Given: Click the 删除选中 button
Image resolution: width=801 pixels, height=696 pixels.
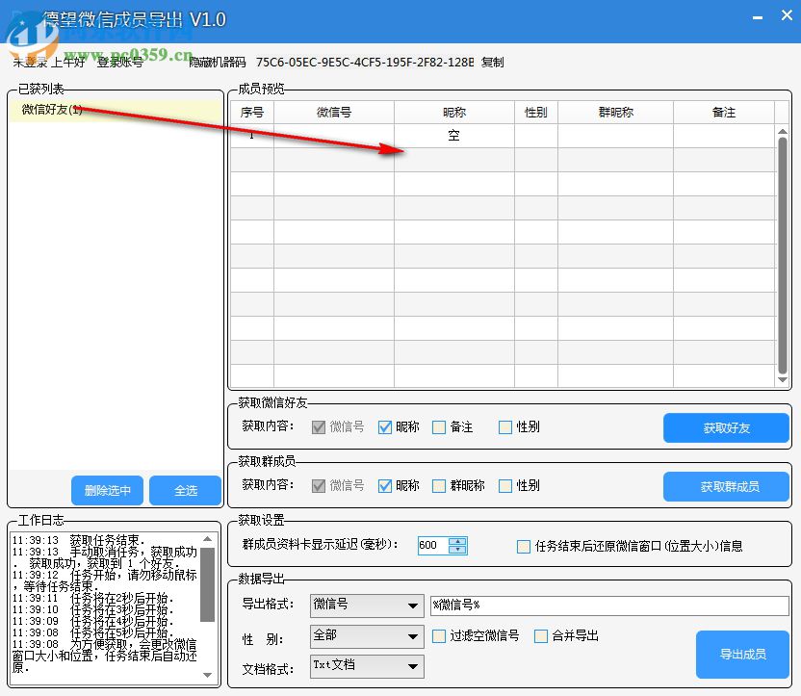Looking at the screenshot, I should tap(107, 490).
